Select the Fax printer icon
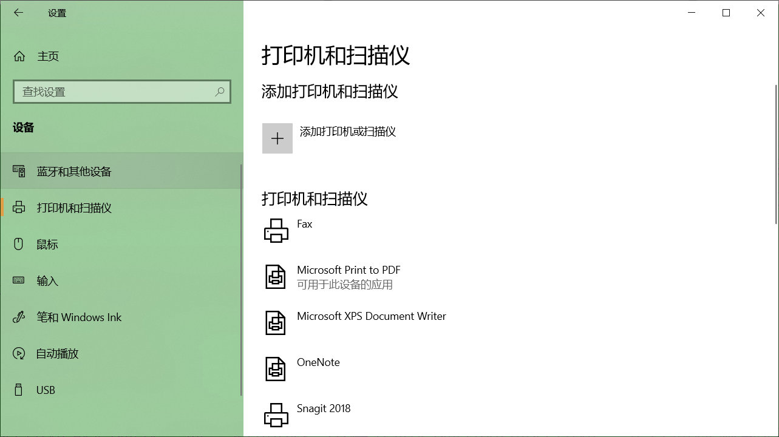This screenshot has height=437, width=779. click(x=276, y=231)
